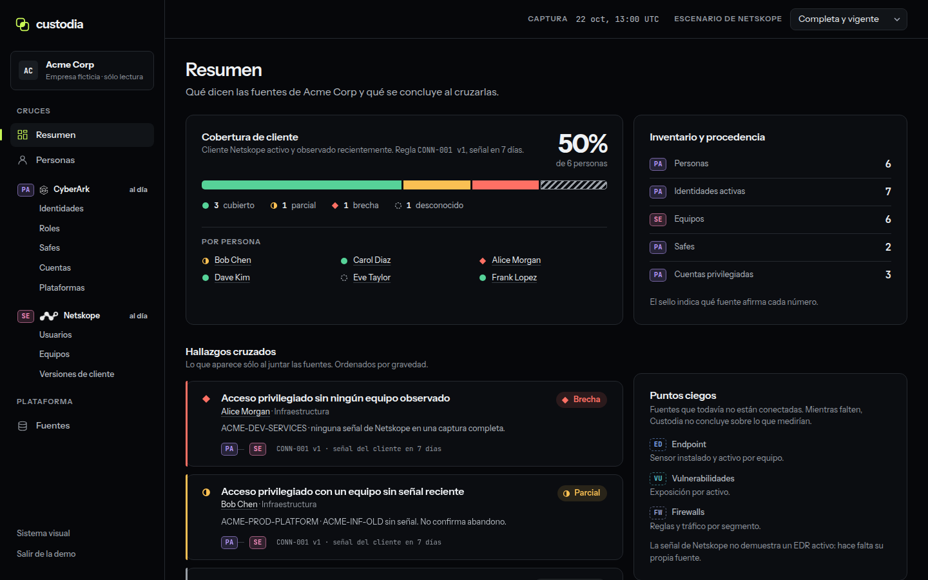Click the '1 desconocido' legend entry
928x580 pixels.
tap(429, 206)
